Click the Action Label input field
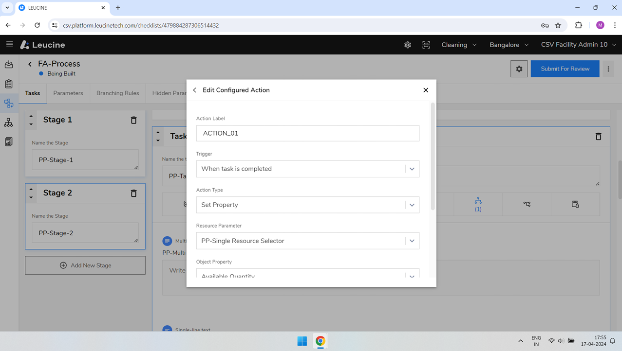 click(x=307, y=133)
